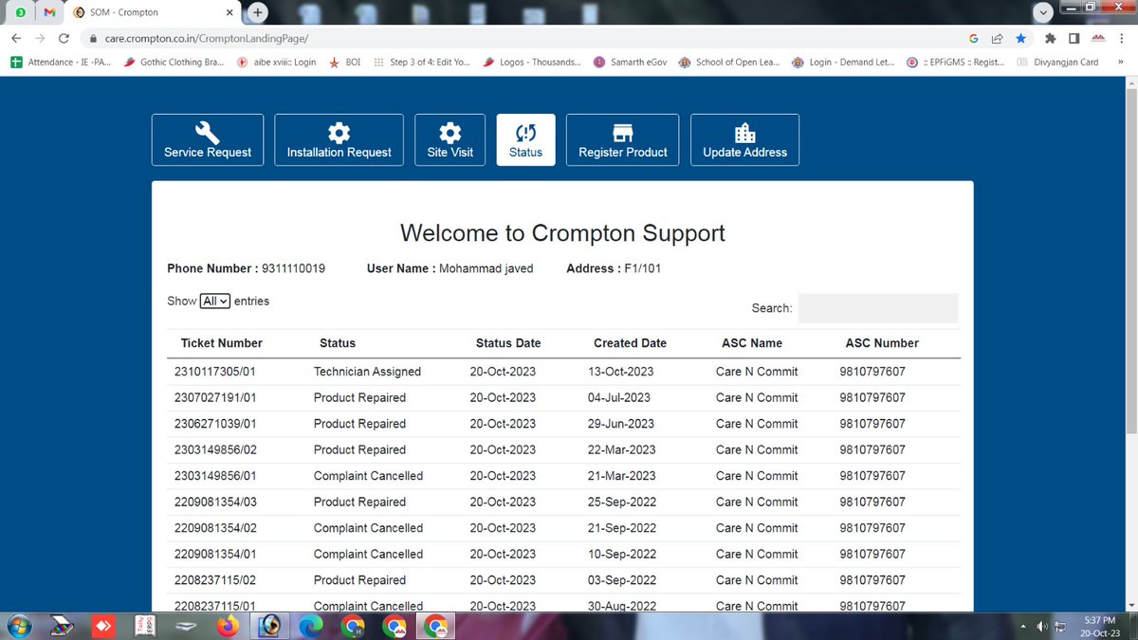Toggle the browser side panel
This screenshot has width=1138, height=640.
click(1074, 39)
